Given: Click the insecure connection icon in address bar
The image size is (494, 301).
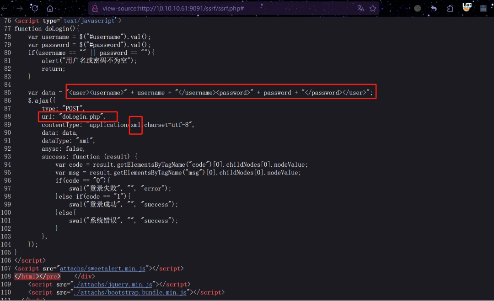Looking at the screenshot, I should click(95, 9).
